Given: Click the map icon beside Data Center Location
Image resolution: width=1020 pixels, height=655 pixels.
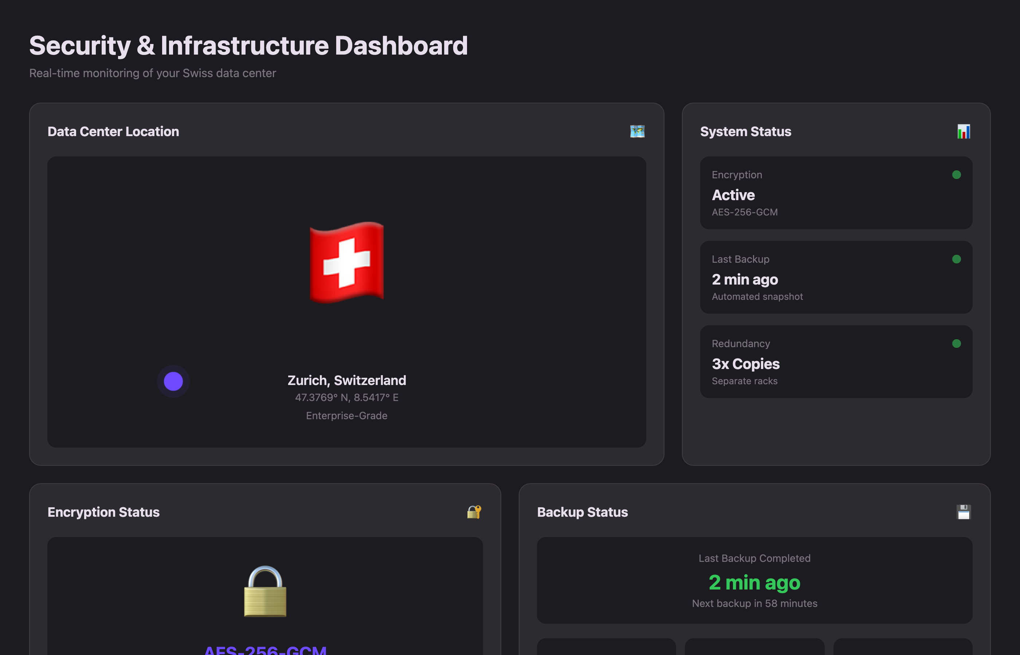Looking at the screenshot, I should tap(637, 131).
